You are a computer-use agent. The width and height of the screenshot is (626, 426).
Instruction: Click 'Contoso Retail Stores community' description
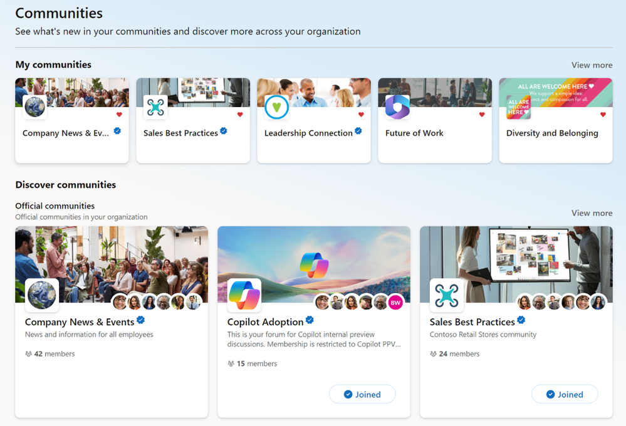tap(483, 335)
